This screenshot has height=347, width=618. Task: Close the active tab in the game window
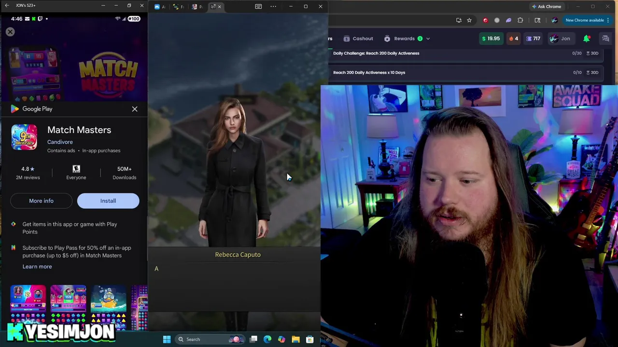pos(219,7)
